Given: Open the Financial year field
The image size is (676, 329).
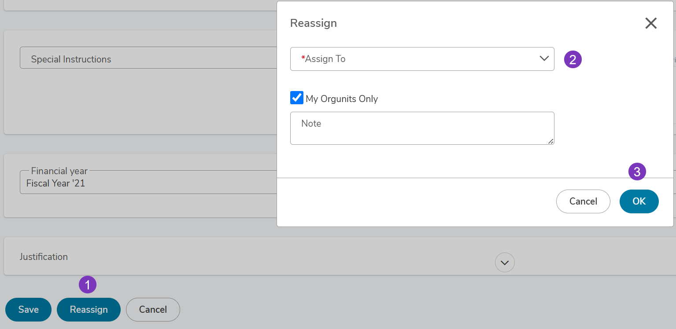Looking at the screenshot, I should 148,182.
